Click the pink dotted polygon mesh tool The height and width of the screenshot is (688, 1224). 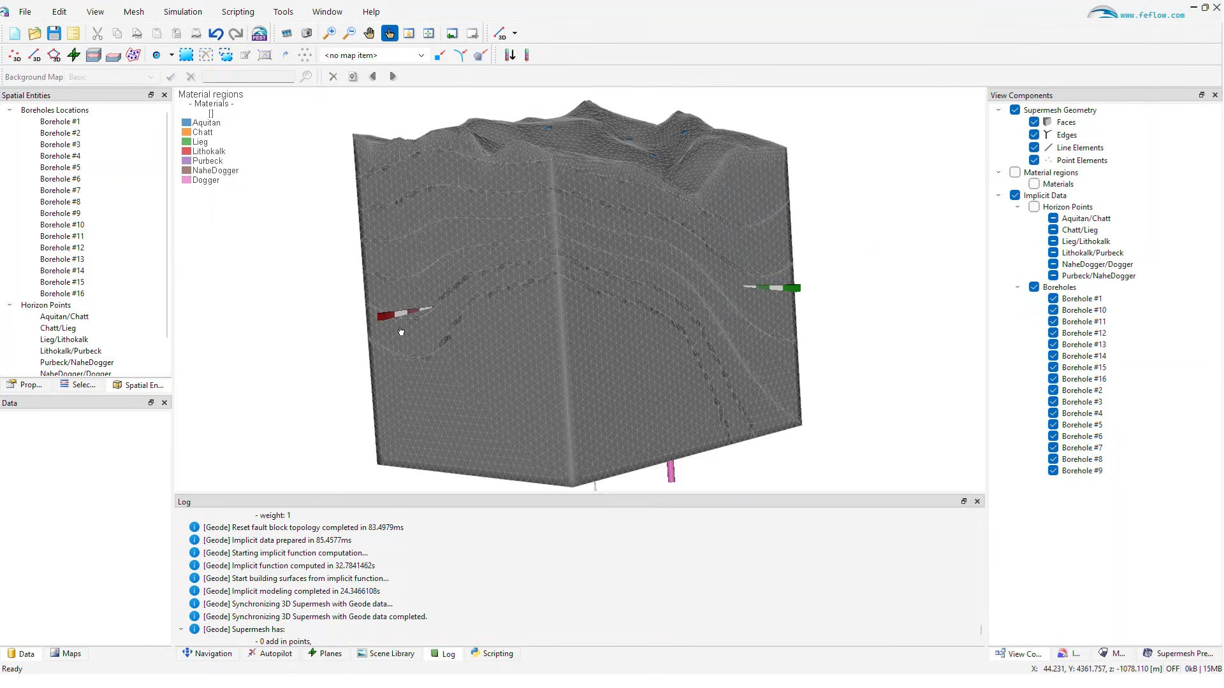(133, 55)
